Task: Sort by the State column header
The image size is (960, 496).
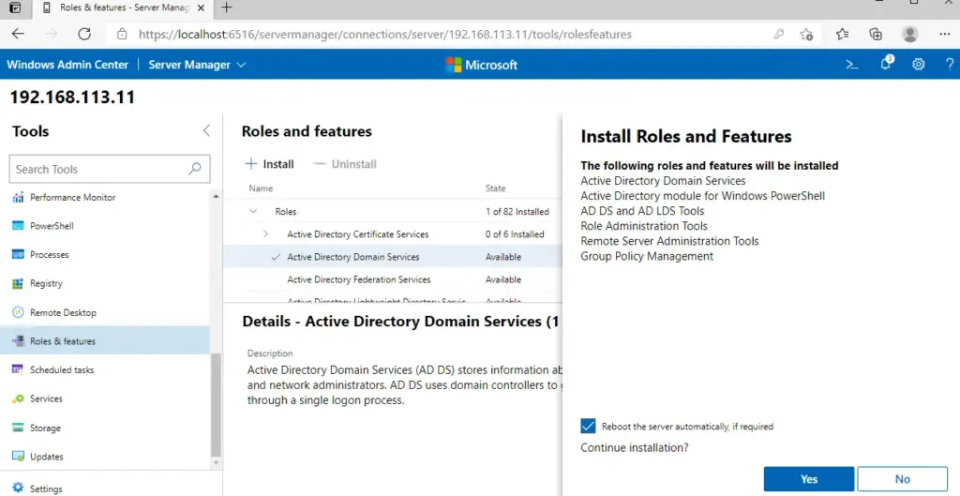Action: click(495, 188)
